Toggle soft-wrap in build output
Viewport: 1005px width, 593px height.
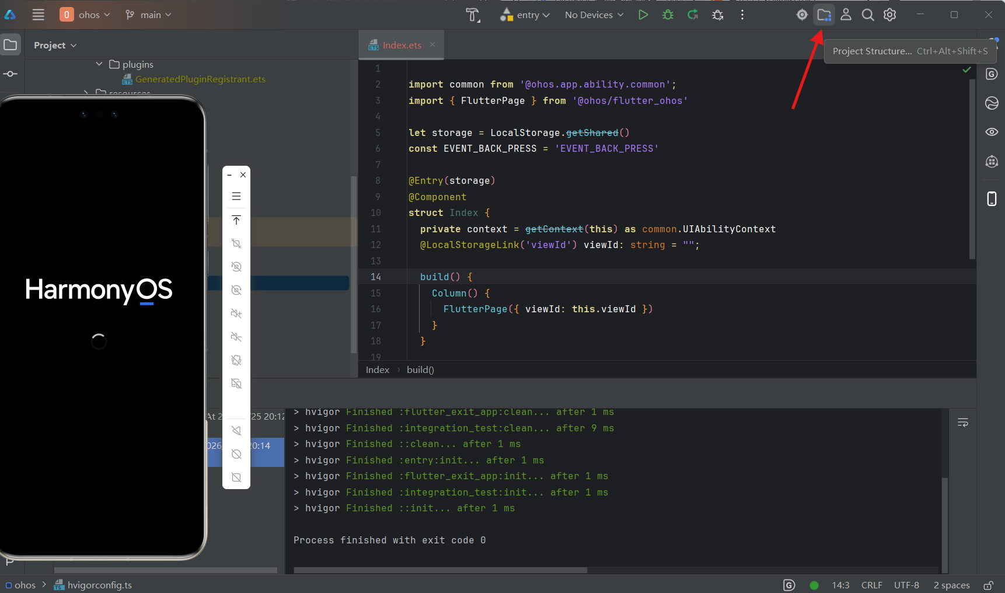click(x=963, y=422)
